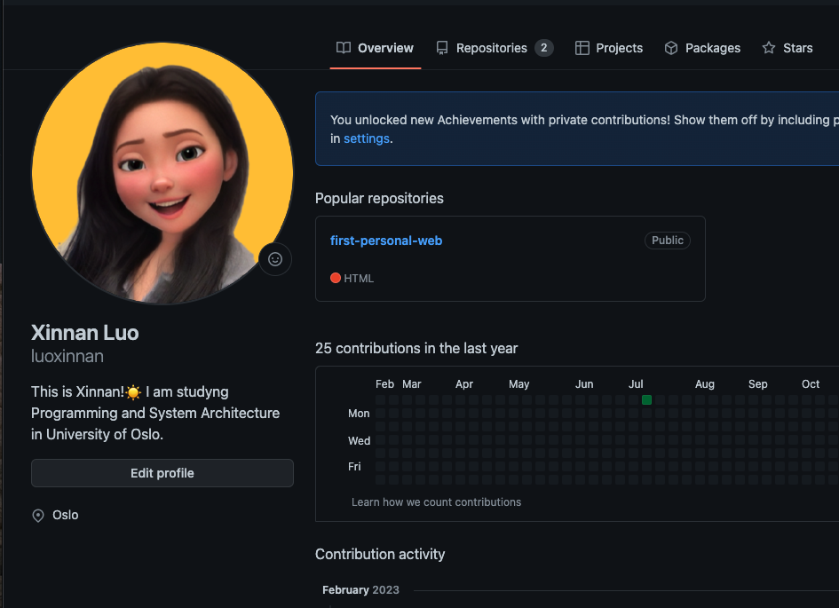The image size is (839, 608).
Task: Click the red HTML language dot
Action: point(336,278)
